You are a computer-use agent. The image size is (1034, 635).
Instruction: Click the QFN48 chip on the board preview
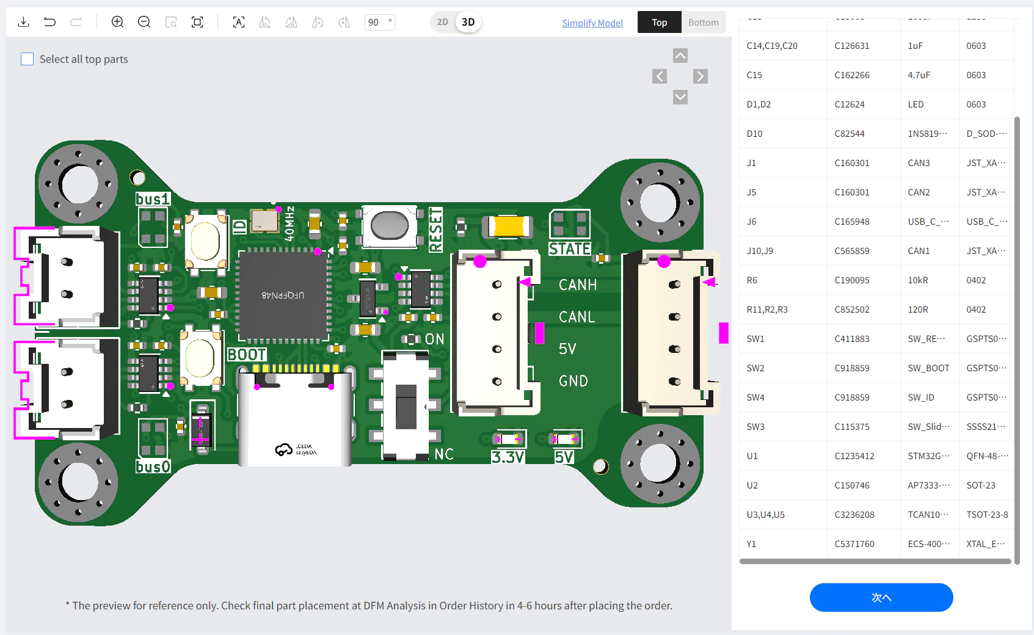click(283, 296)
